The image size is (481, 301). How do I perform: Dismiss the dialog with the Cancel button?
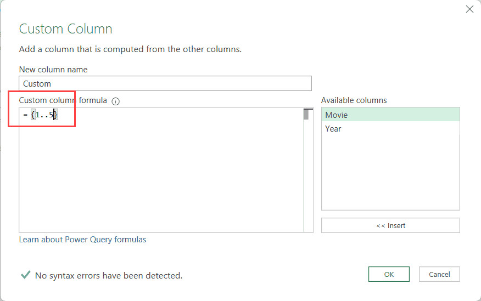(439, 274)
